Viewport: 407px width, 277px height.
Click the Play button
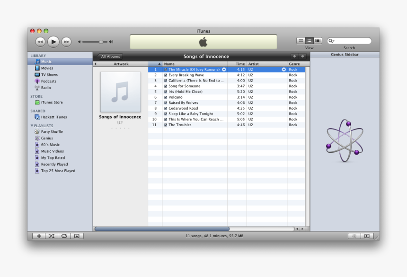[x=53, y=42]
